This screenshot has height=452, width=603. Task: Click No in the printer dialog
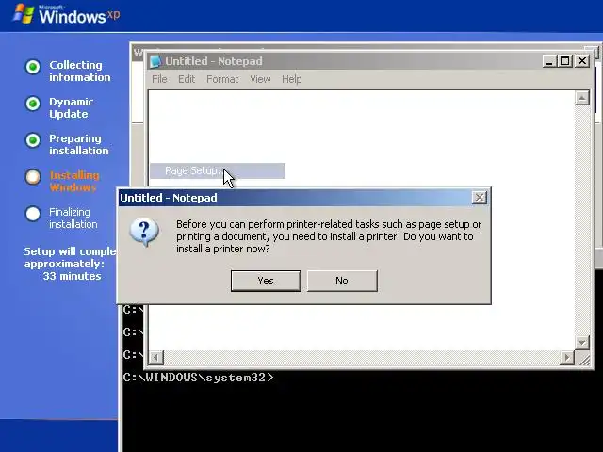click(342, 281)
